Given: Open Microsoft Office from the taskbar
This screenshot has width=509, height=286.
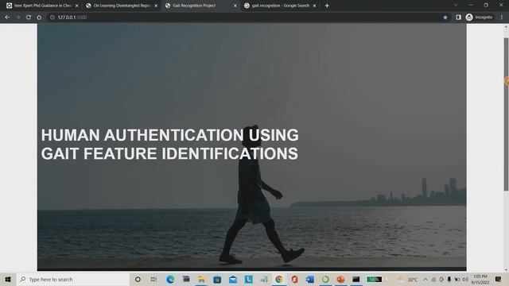Looking at the screenshot, I should [294, 279].
